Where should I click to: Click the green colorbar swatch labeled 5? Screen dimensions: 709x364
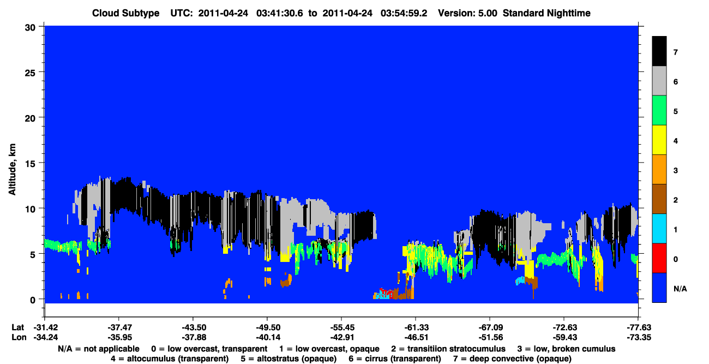(659, 111)
